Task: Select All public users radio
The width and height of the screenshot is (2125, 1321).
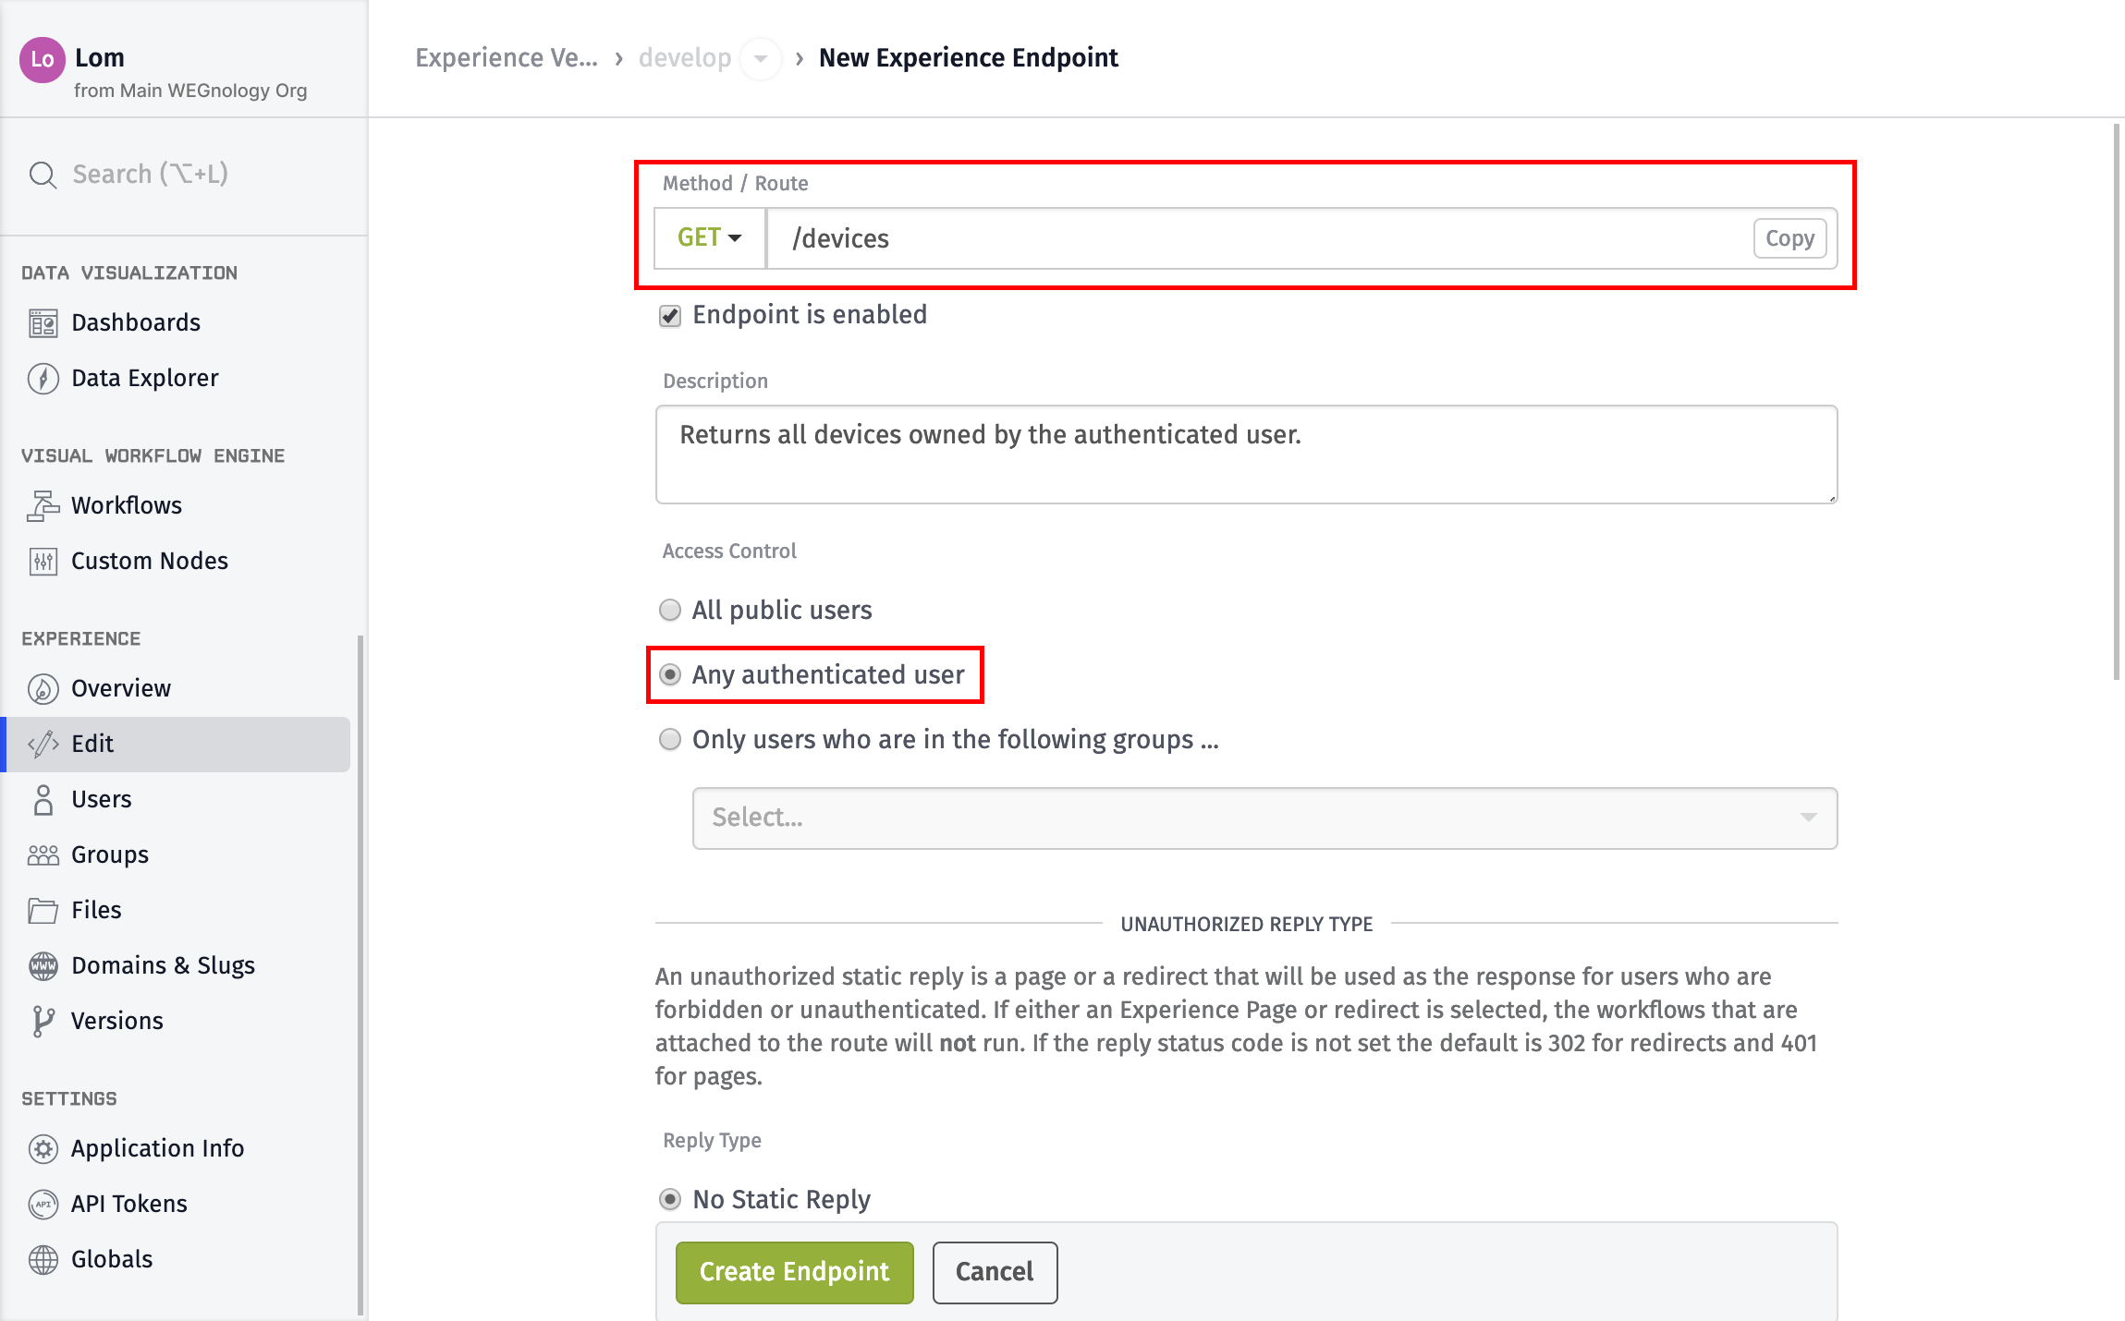Action: point(670,610)
